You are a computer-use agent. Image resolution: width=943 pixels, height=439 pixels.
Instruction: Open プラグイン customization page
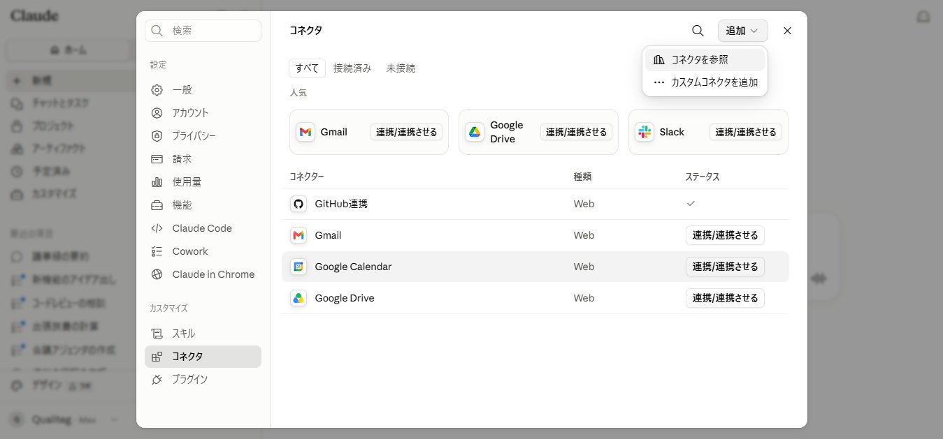[203, 380]
